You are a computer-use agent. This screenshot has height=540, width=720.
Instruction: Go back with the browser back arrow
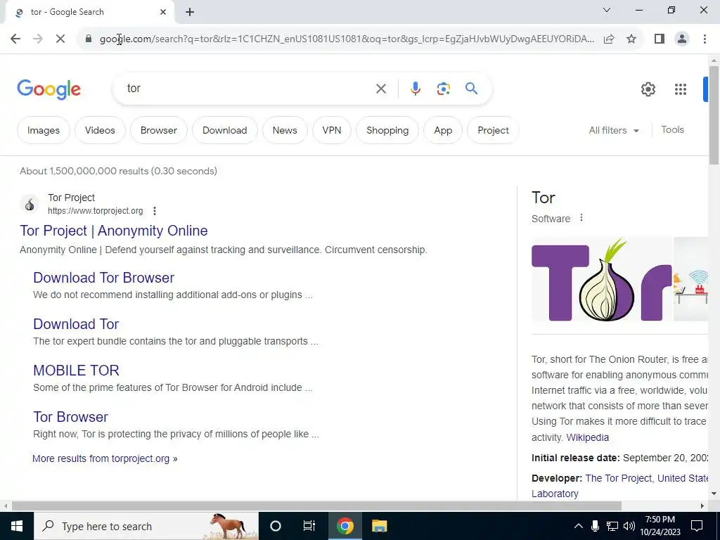click(15, 39)
